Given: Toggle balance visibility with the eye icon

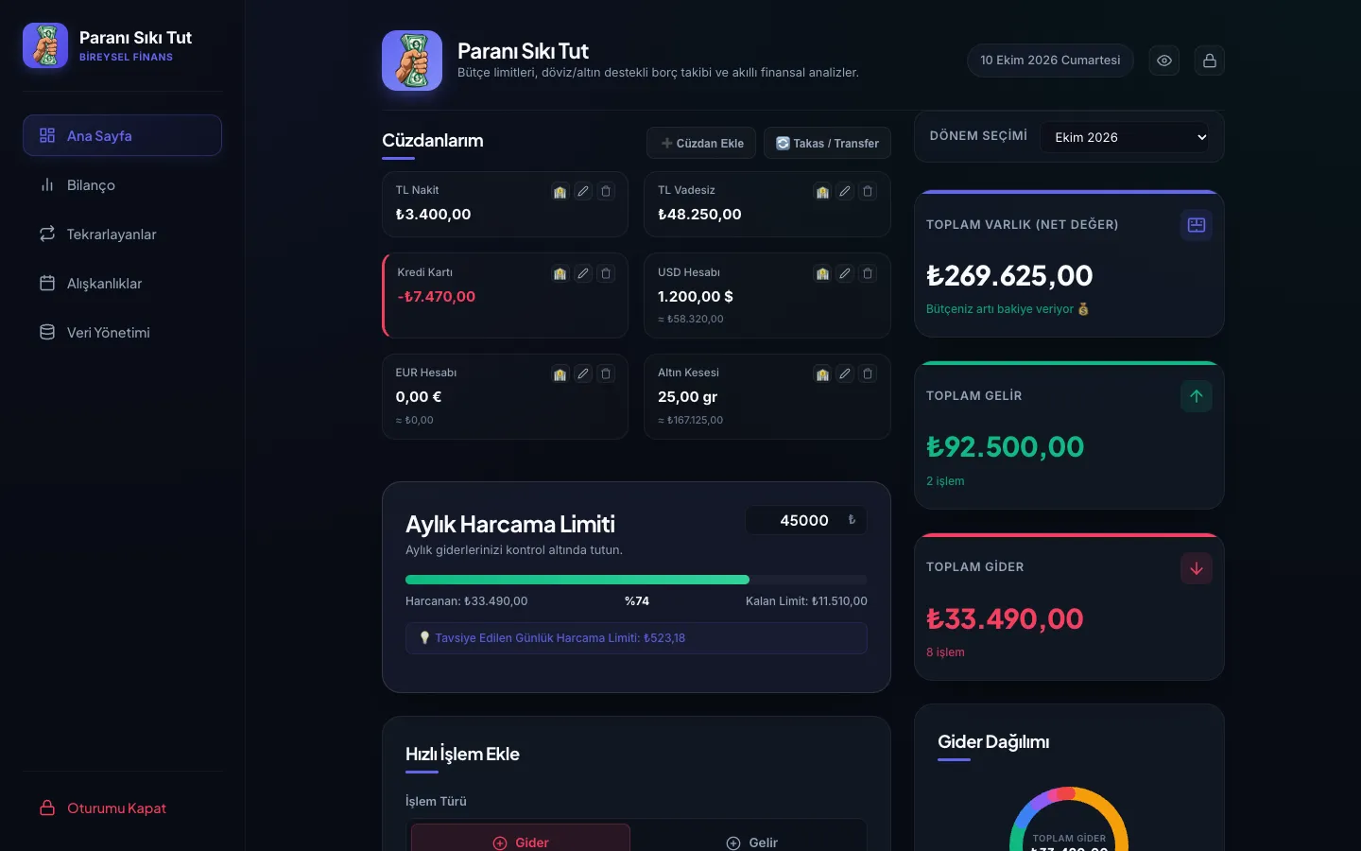Looking at the screenshot, I should 1164,61.
